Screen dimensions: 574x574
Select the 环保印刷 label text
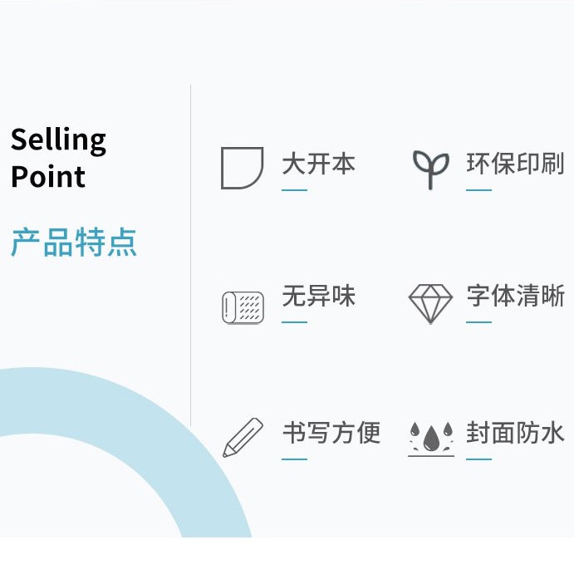[x=515, y=164]
